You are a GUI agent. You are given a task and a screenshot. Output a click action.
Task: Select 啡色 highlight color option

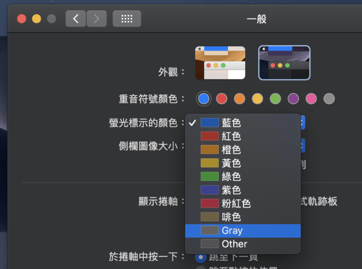click(243, 217)
